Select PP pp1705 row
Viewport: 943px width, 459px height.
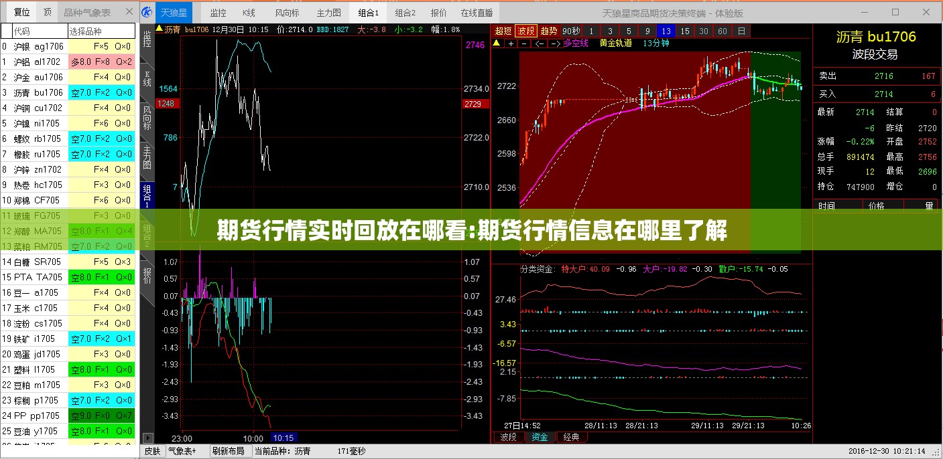pyautogui.click(x=68, y=416)
